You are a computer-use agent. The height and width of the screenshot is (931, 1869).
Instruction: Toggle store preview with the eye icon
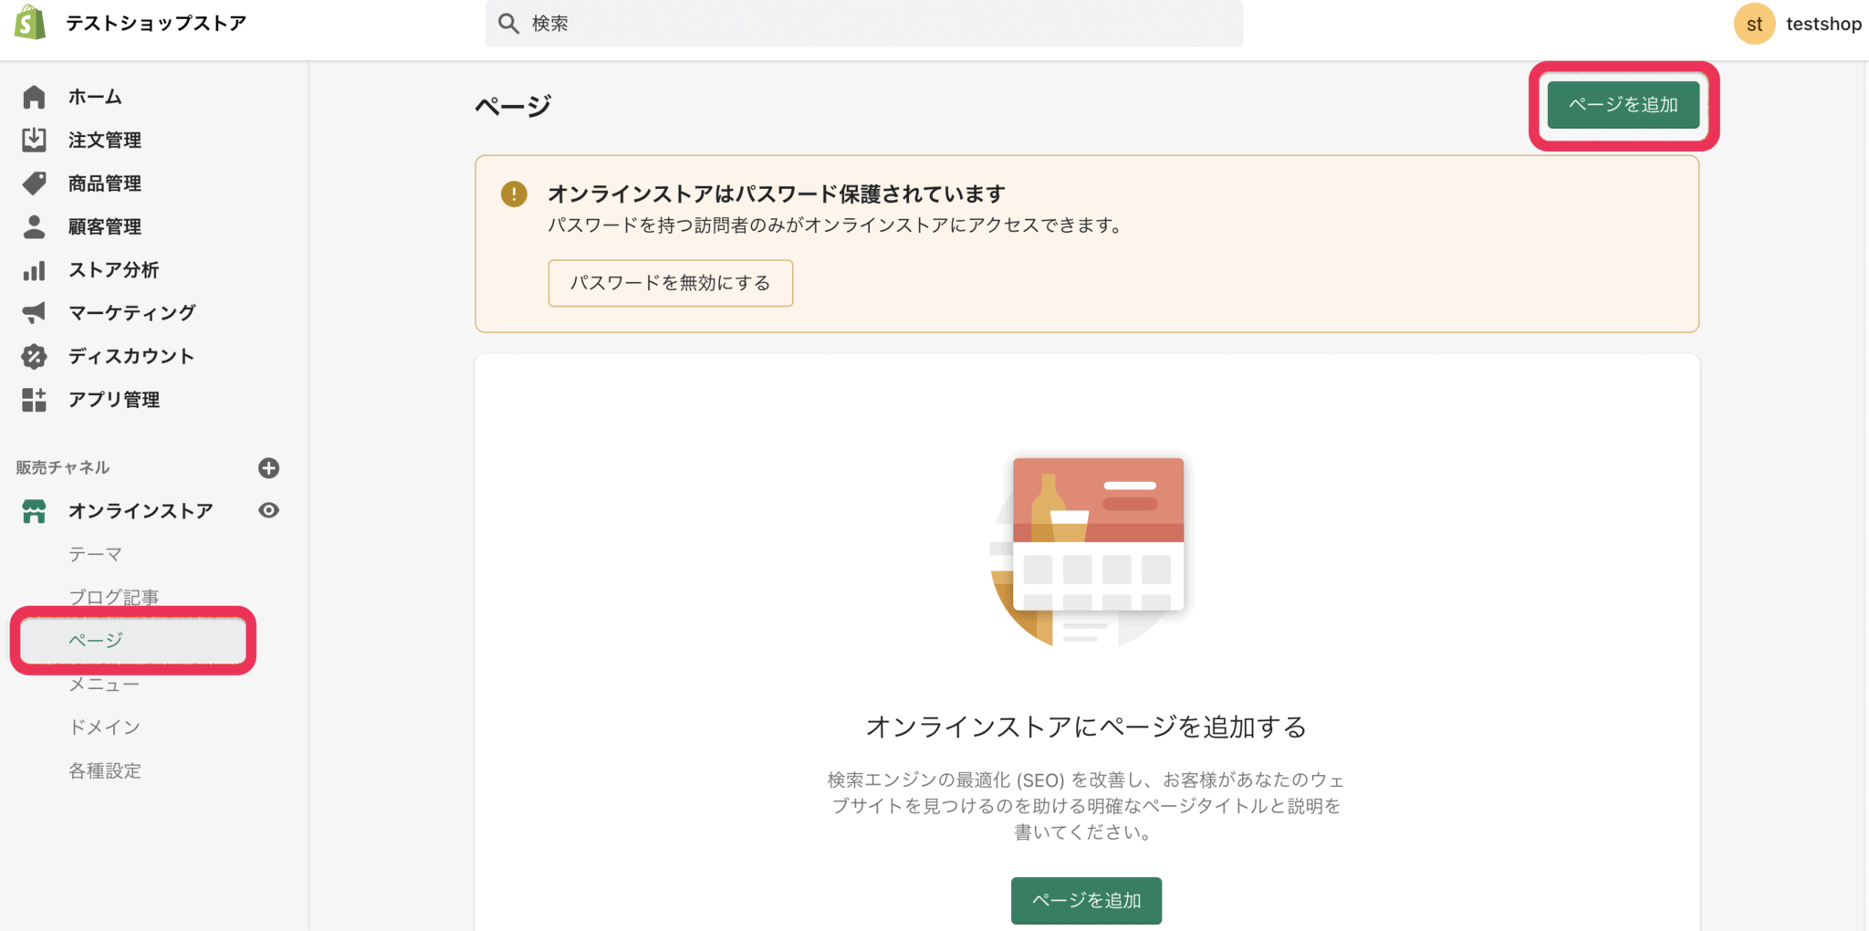pyautogui.click(x=267, y=510)
